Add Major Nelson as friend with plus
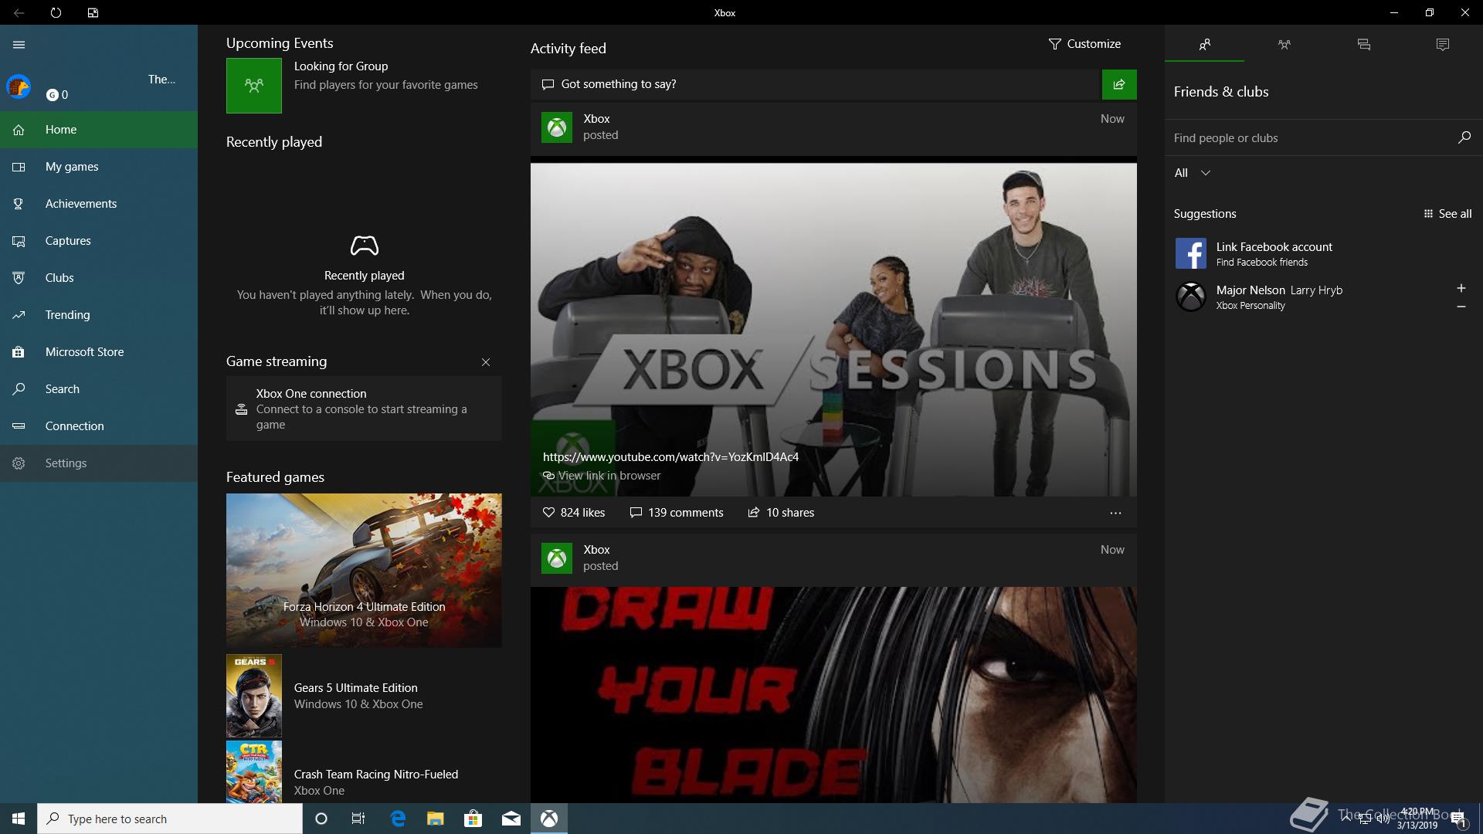1483x834 pixels. click(1461, 288)
